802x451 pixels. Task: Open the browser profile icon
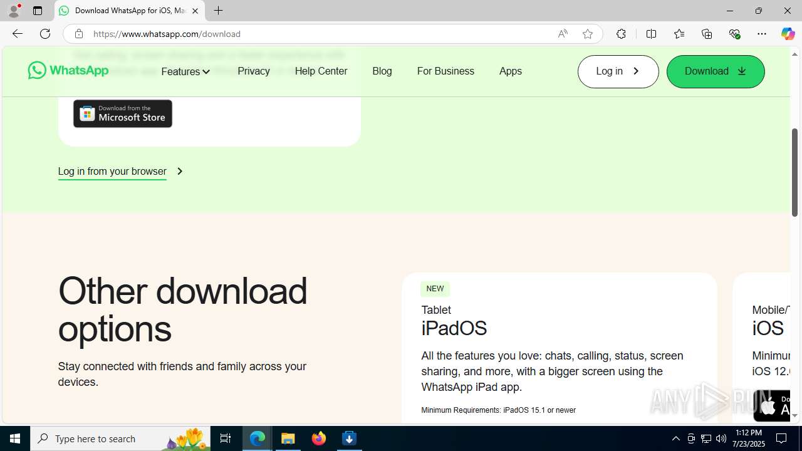tap(14, 11)
